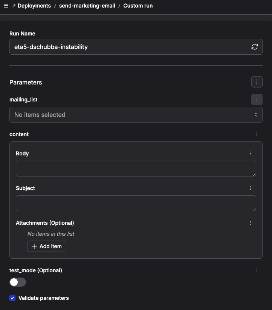Click the Deployments rocket icon
Screen dimensions: 272x310
[x=14, y=6]
